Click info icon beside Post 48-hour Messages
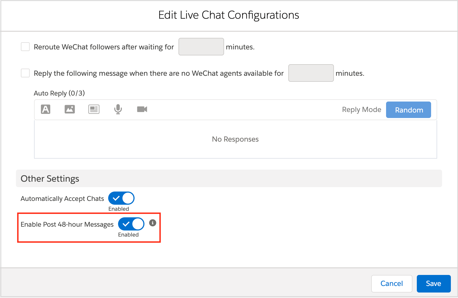Screen dimensions: 458x298 coord(153,223)
